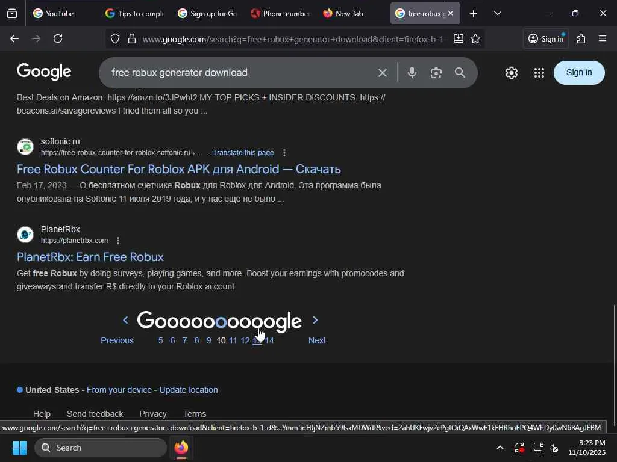Viewport: 617px width, 462px height.
Task: Open tracking protection shield icon
Action: click(x=115, y=39)
